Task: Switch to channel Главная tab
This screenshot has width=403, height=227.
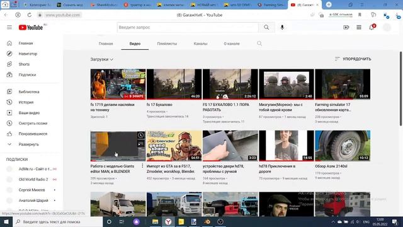Action: point(106,44)
